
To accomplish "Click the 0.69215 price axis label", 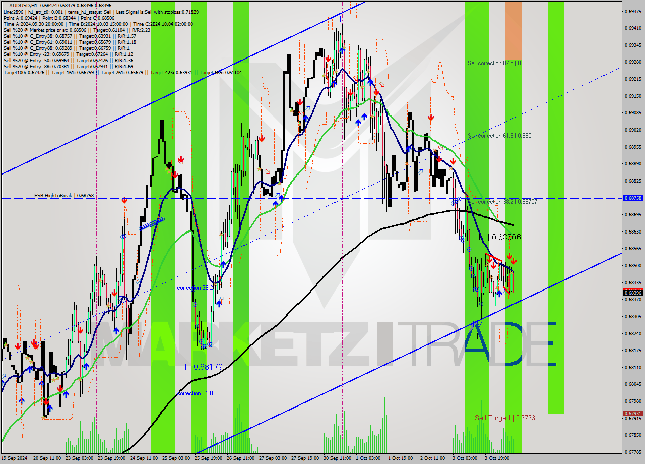I will tap(633, 79).
